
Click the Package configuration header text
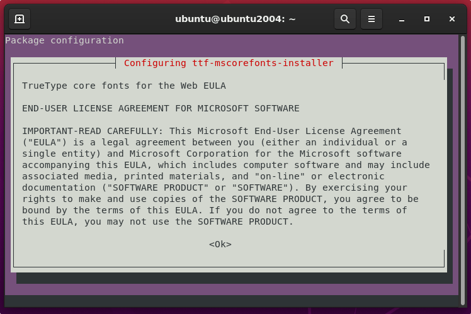click(64, 40)
